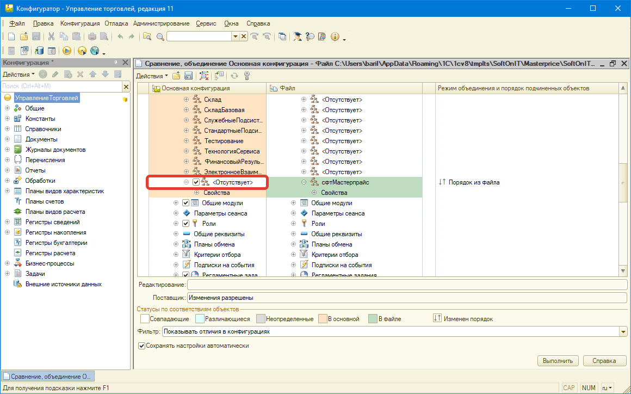Open the Фильтр dropdown list
This screenshot has width=631, height=394.
pyautogui.click(x=623, y=331)
